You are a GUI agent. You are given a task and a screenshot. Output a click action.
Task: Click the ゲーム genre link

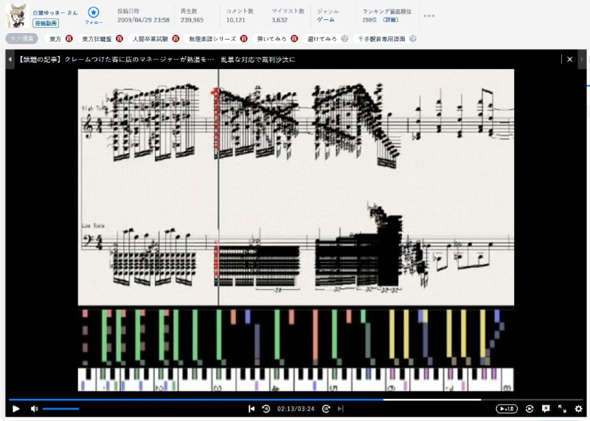(325, 20)
